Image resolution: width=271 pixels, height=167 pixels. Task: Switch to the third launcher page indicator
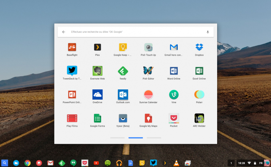point(154,138)
